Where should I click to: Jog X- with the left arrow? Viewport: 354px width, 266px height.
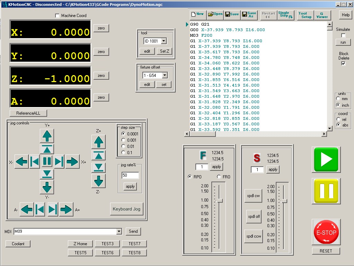pos(21,162)
